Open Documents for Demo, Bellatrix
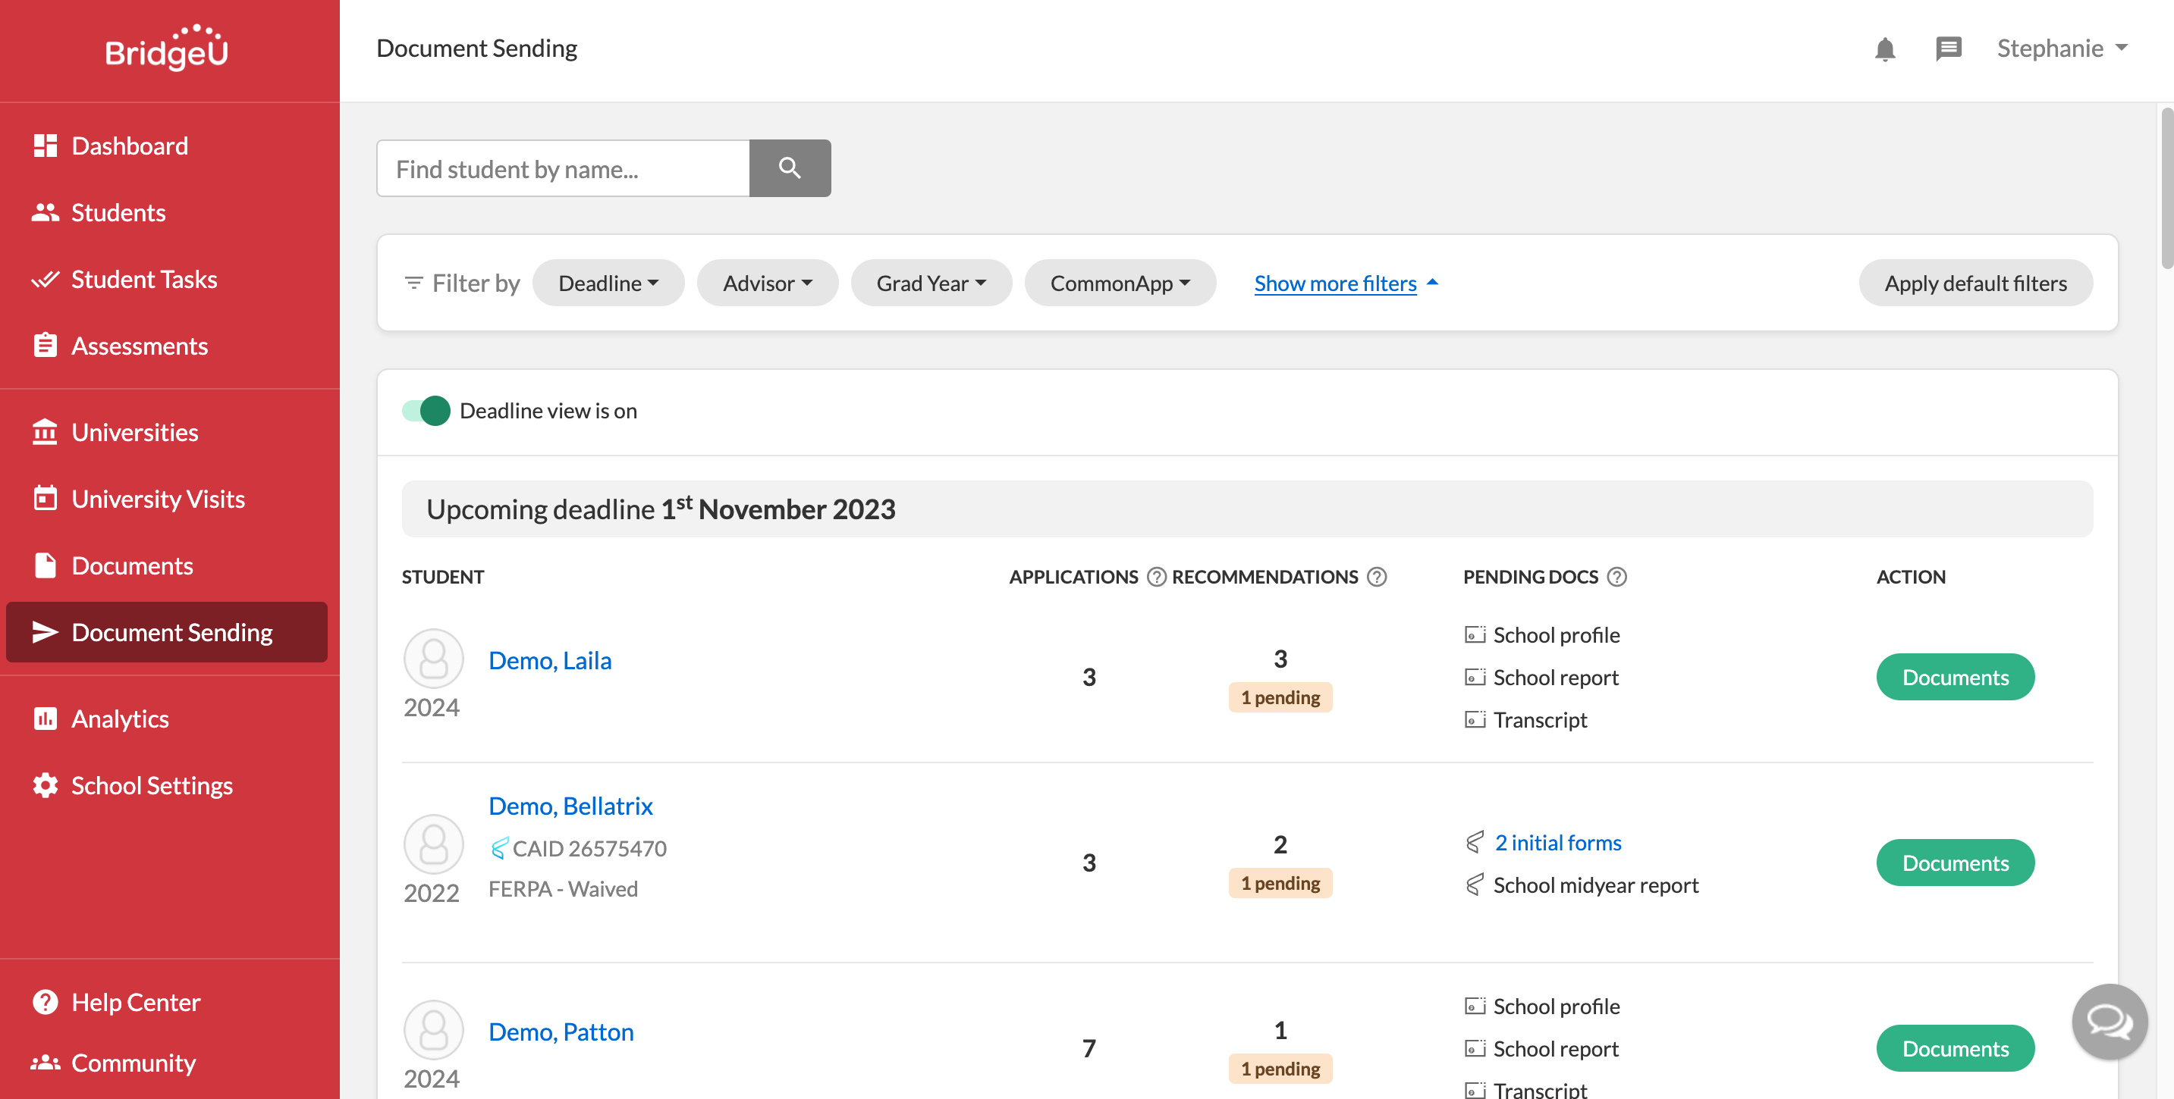 click(x=1956, y=863)
